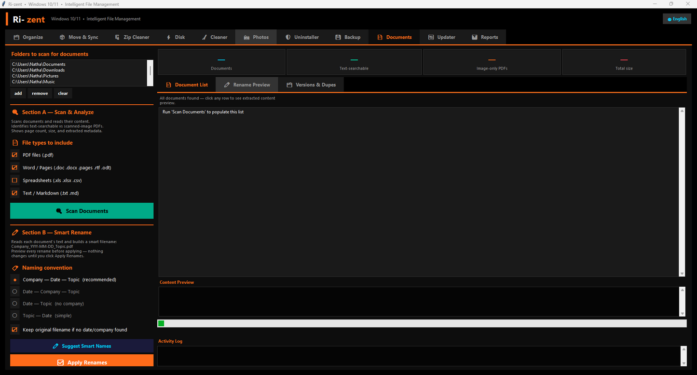The image size is (697, 375).
Task: Open Versions & Dupes sub-tab
Action: (311, 84)
